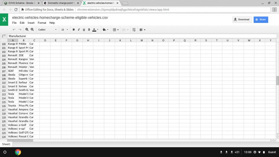The height and width of the screenshot is (157, 279).
Task: Click the formula bar containing Manufacturer
Action: [x=142, y=36]
